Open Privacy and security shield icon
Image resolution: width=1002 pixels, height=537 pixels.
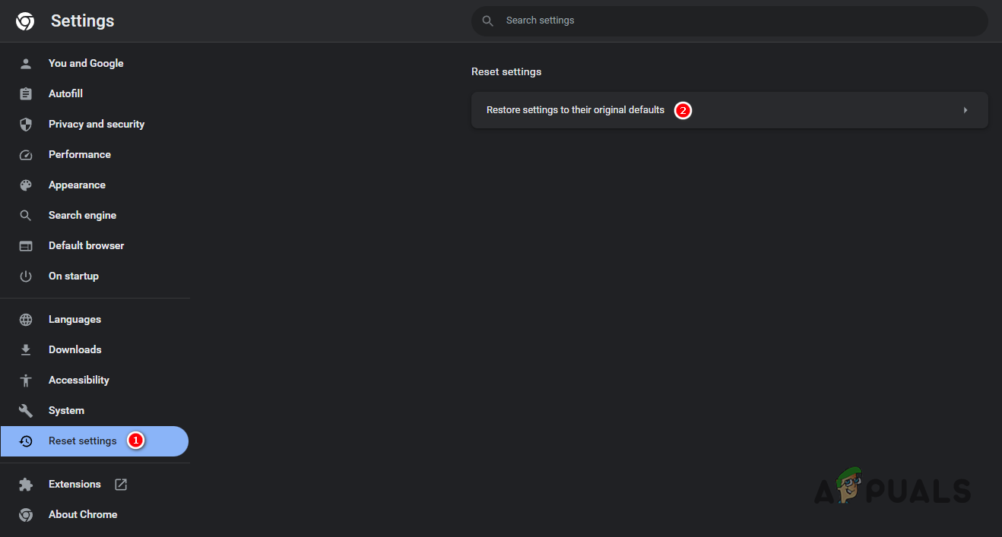26,124
